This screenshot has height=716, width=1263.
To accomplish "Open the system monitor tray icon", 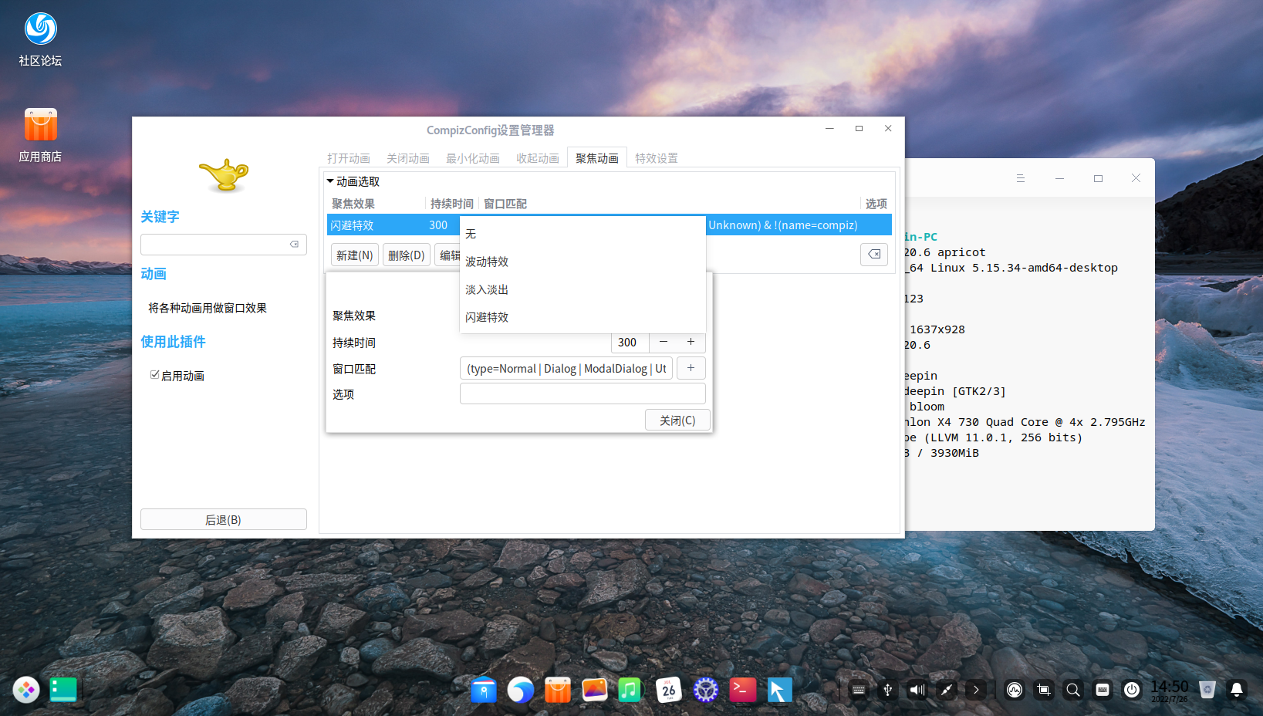I will [x=1015, y=690].
